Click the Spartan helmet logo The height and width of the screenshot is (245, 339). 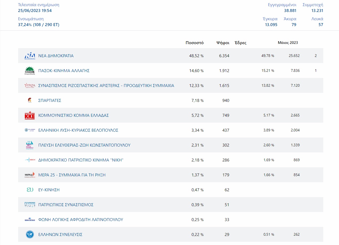[30, 101]
